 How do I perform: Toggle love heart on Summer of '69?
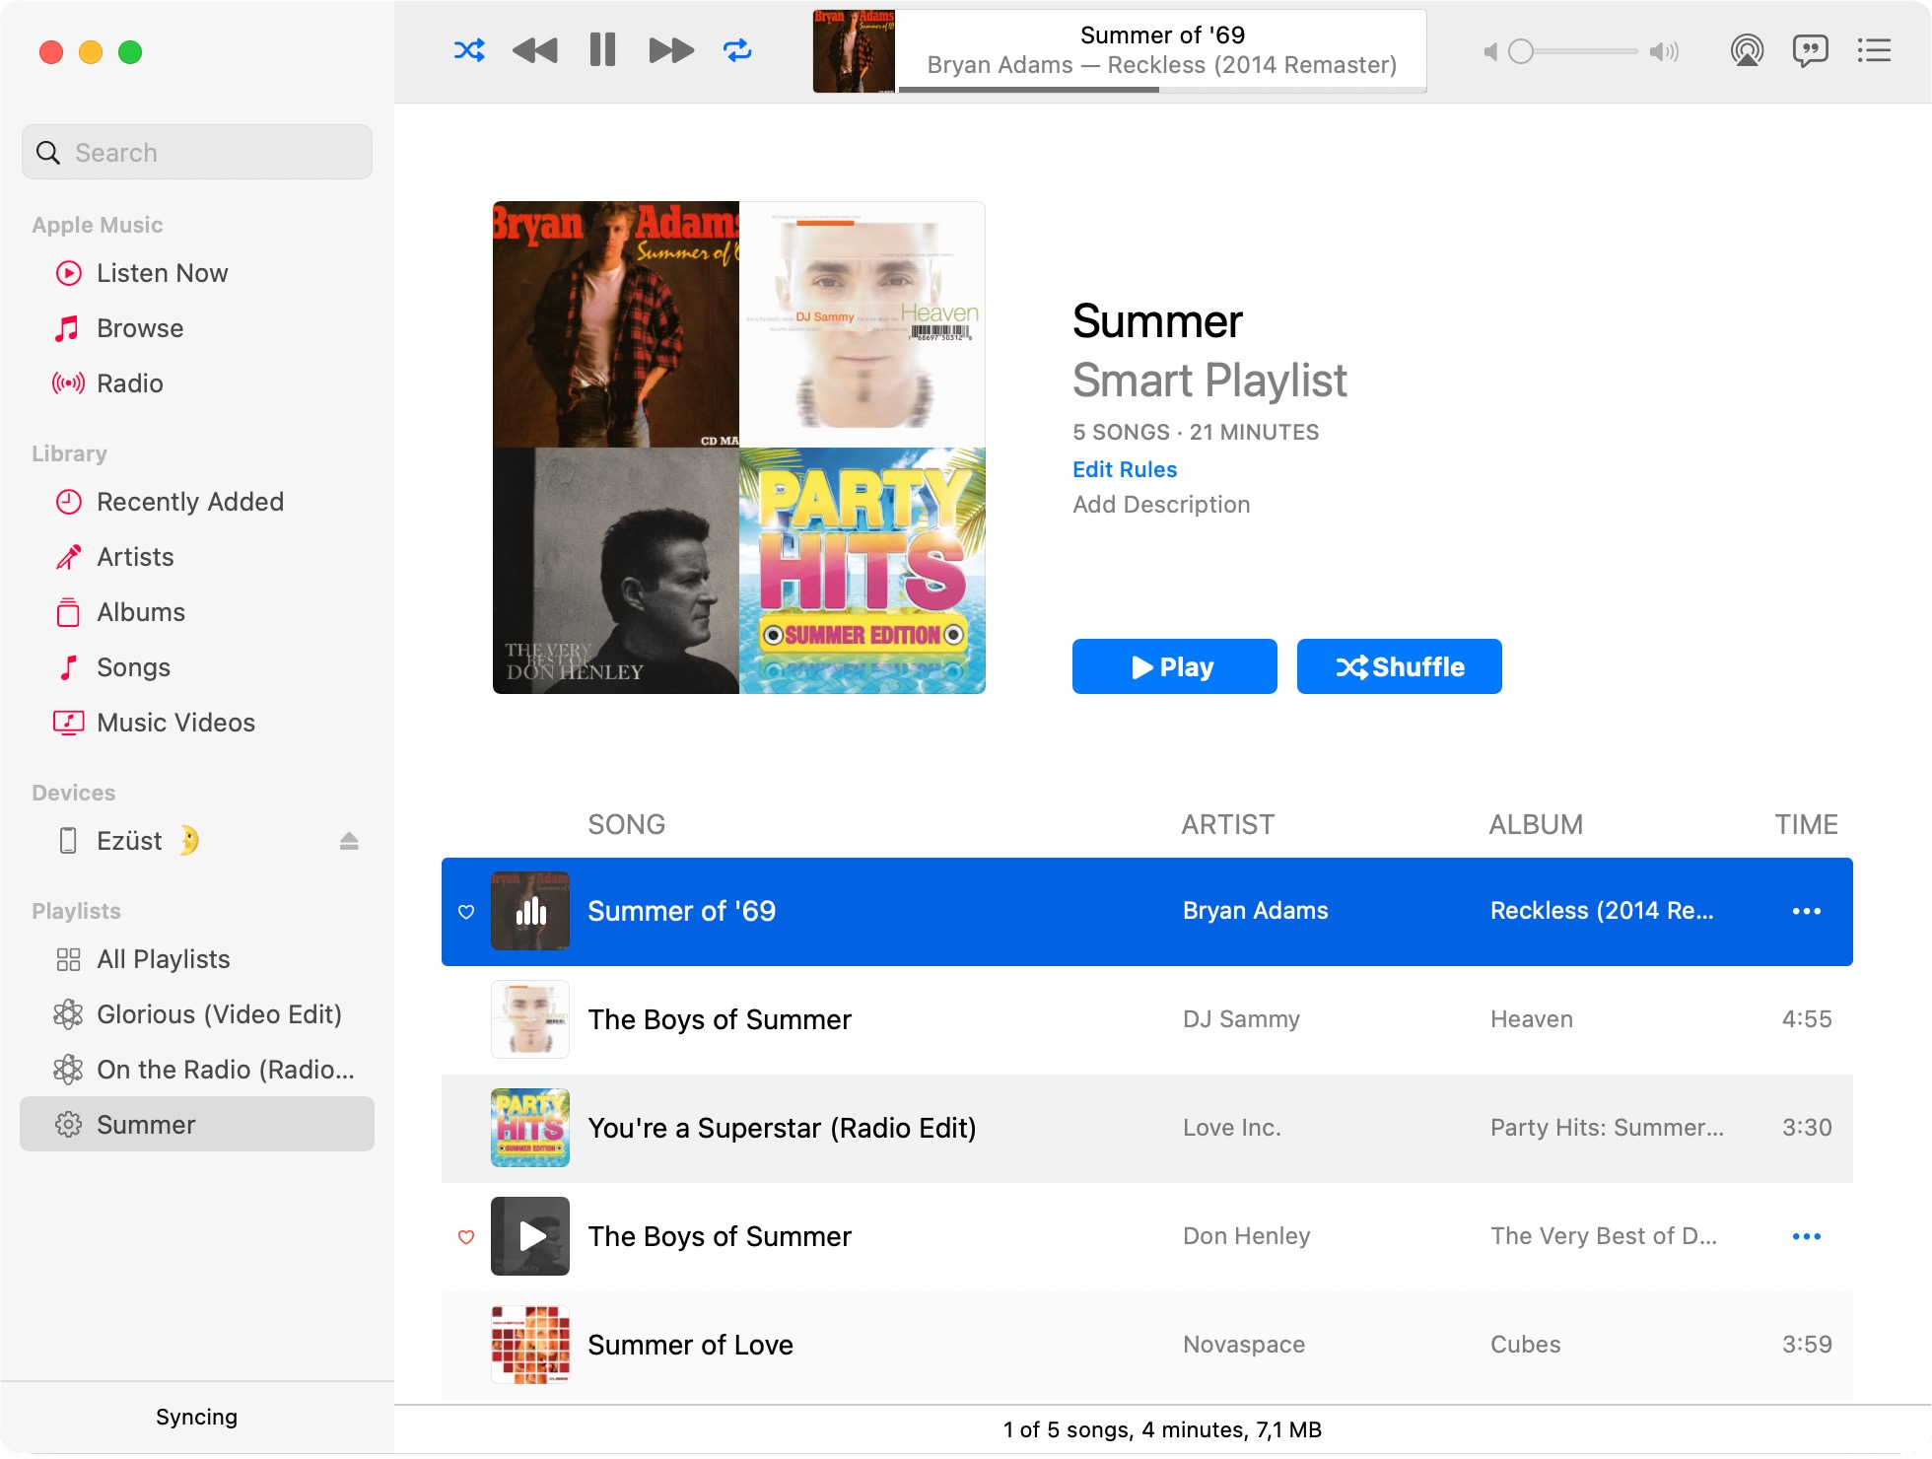(466, 912)
